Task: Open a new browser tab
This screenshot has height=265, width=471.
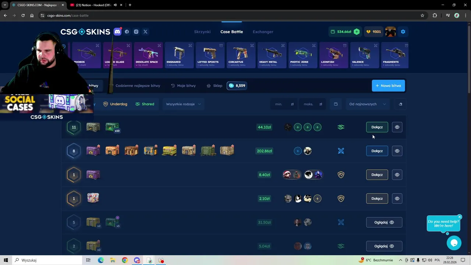Action: [130, 5]
